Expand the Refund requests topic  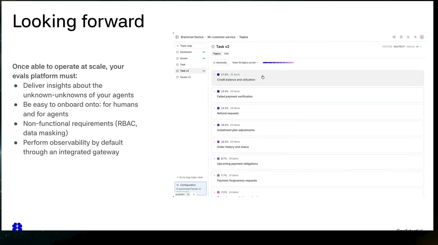pos(214,108)
